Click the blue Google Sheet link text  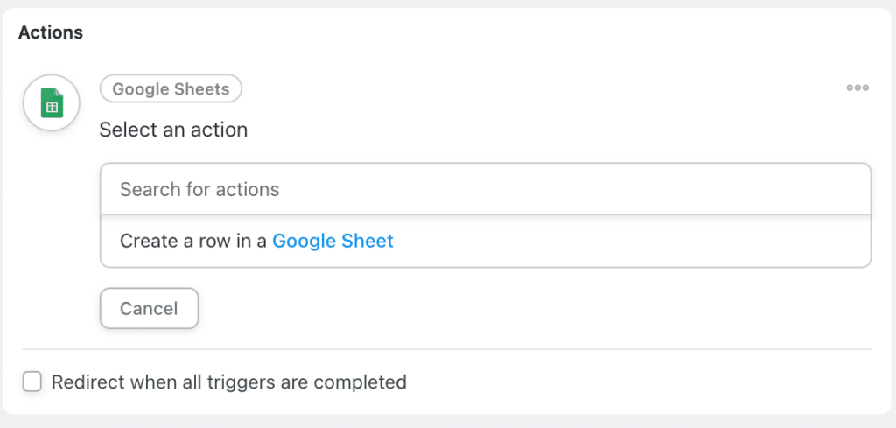332,241
